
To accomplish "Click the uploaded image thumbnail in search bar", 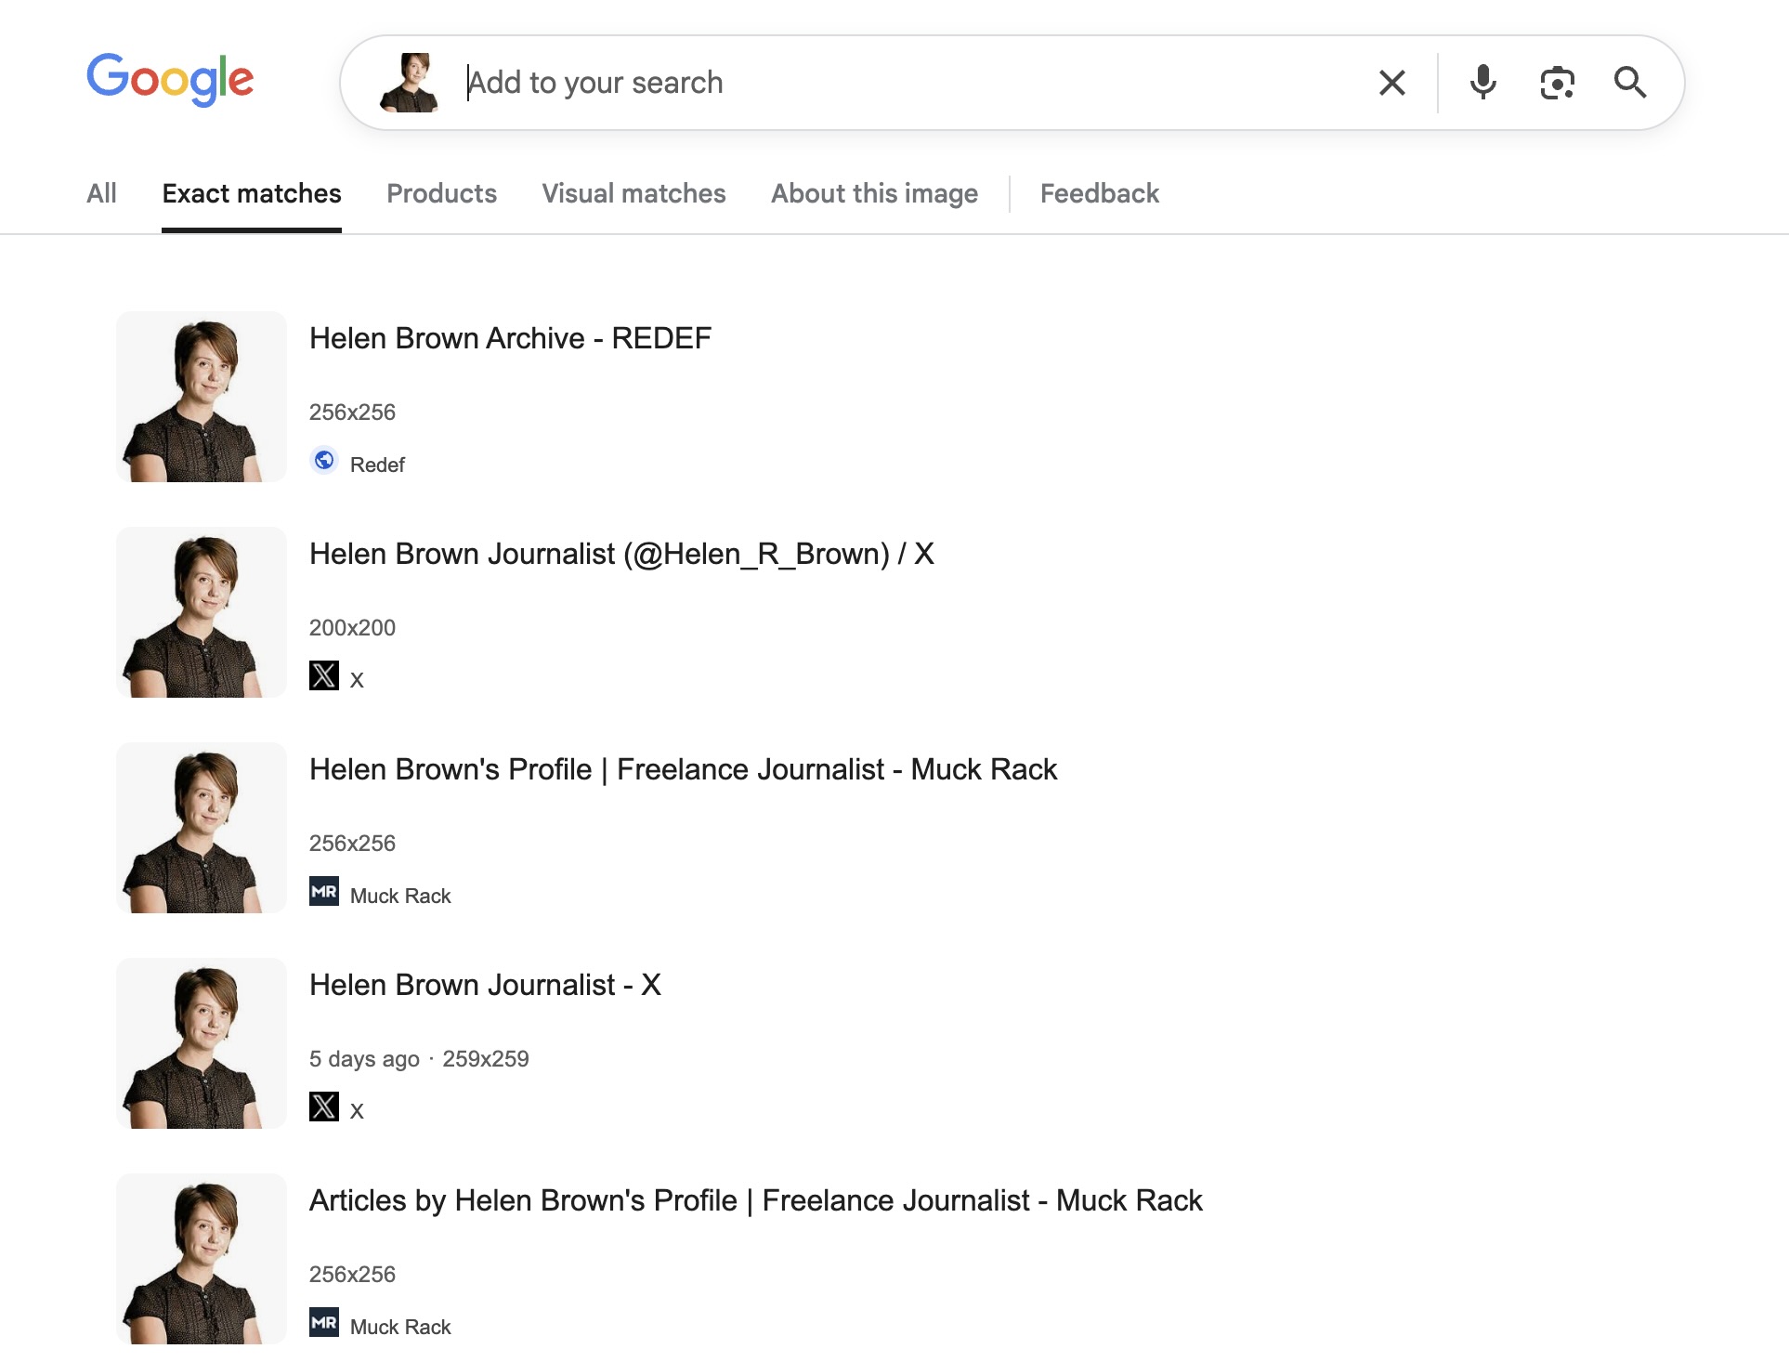I will point(409,83).
